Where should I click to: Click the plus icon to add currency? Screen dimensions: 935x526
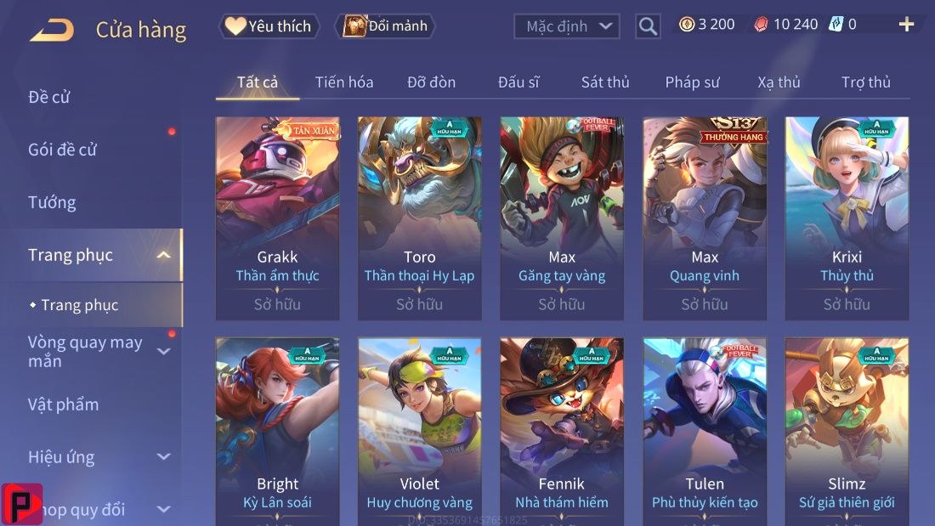tap(906, 25)
